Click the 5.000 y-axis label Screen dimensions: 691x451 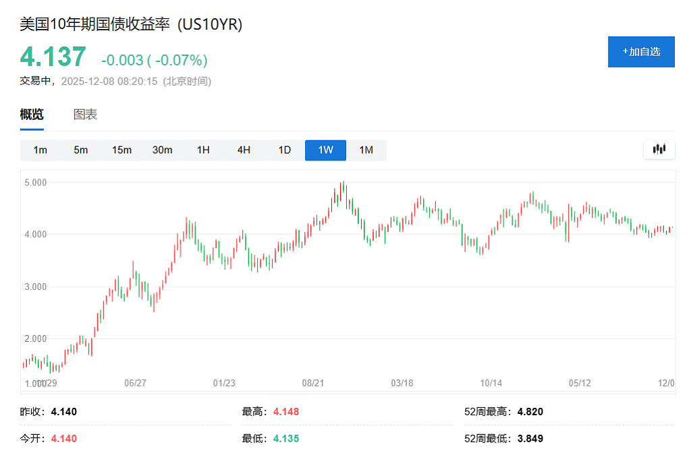pyautogui.click(x=35, y=182)
